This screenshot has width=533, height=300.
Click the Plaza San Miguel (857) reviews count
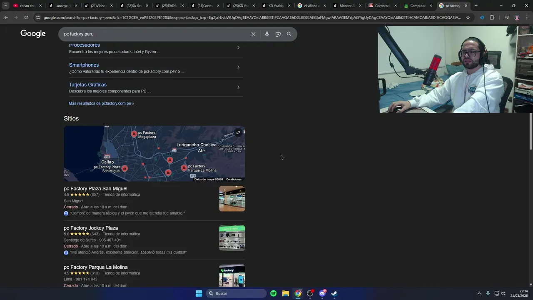click(95, 195)
